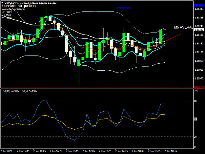Click the red trend line extending past last candle
205x154 pixels.
click(173, 37)
